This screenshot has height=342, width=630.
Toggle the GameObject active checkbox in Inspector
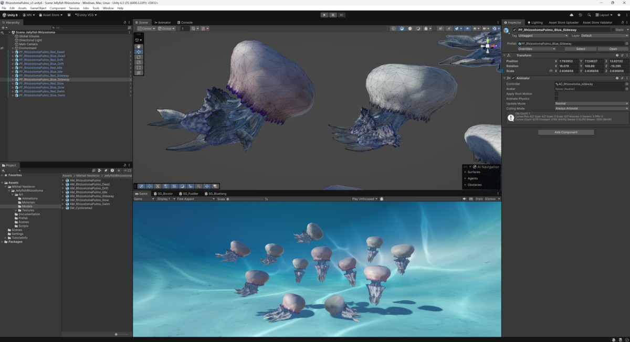tap(514, 30)
